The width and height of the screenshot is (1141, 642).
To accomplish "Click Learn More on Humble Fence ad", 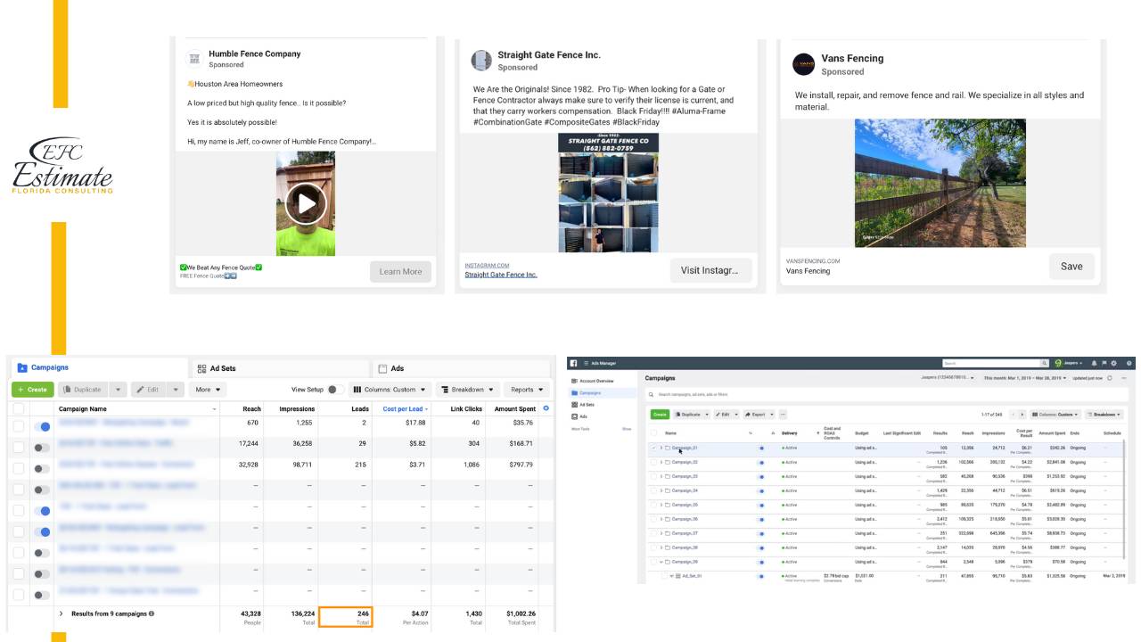I will pyautogui.click(x=400, y=272).
